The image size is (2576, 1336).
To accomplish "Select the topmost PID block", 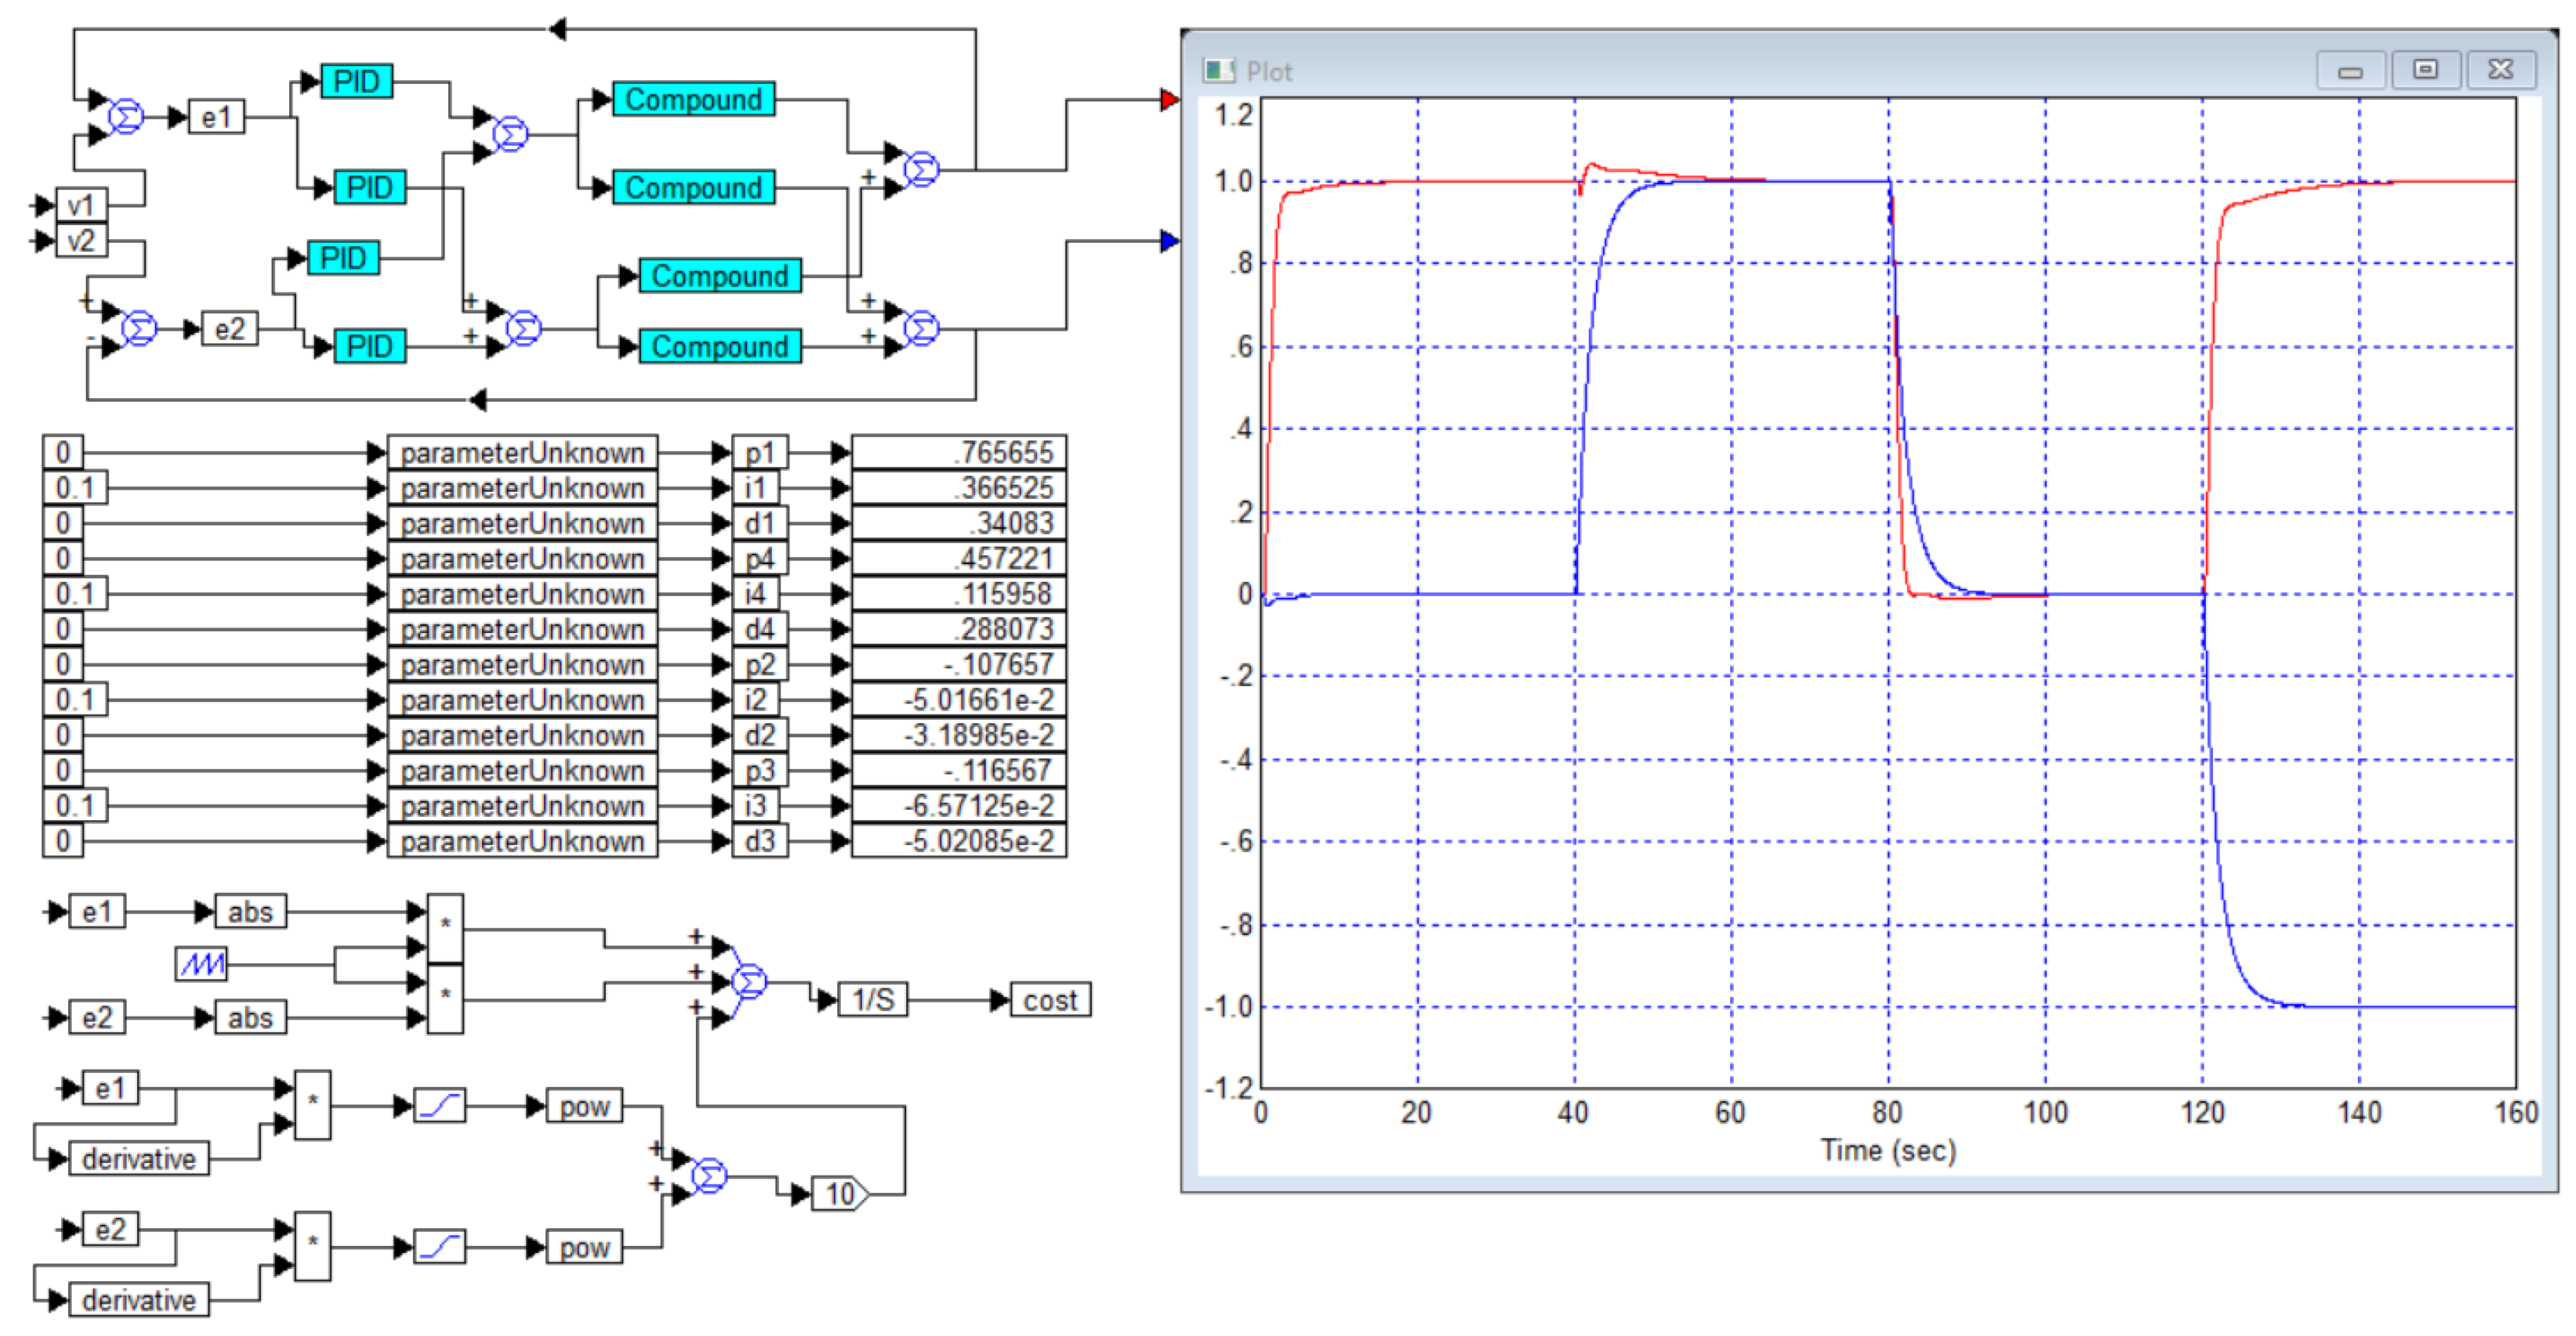I will coord(356,81).
